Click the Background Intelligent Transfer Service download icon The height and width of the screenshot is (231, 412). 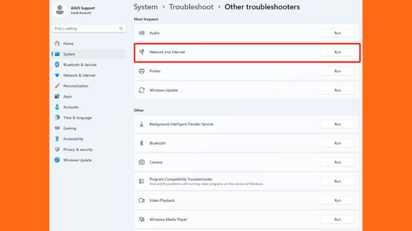click(142, 124)
